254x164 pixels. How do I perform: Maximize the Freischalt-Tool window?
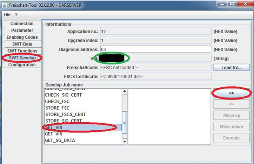[x=232, y=4]
